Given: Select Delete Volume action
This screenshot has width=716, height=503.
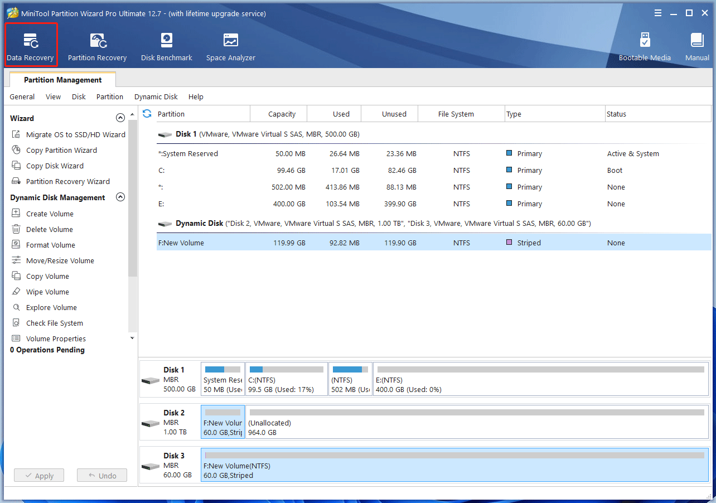Looking at the screenshot, I should 42,229.
